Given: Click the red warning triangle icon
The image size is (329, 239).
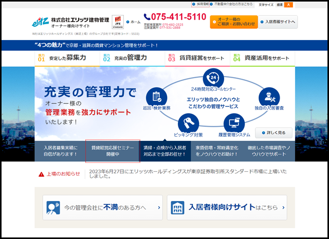Looking at the screenshot, I should click(41, 174).
